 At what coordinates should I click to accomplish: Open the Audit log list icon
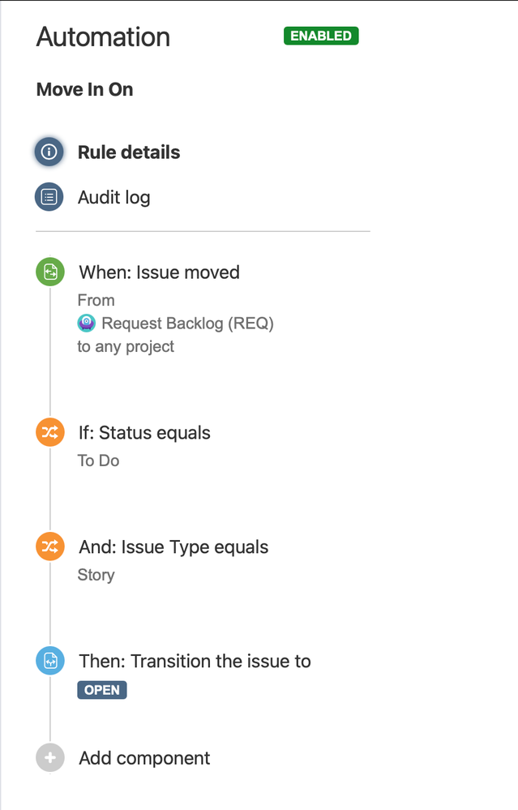point(49,197)
